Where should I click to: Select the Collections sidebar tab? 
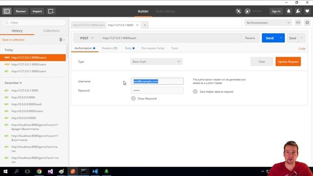tap(51, 31)
